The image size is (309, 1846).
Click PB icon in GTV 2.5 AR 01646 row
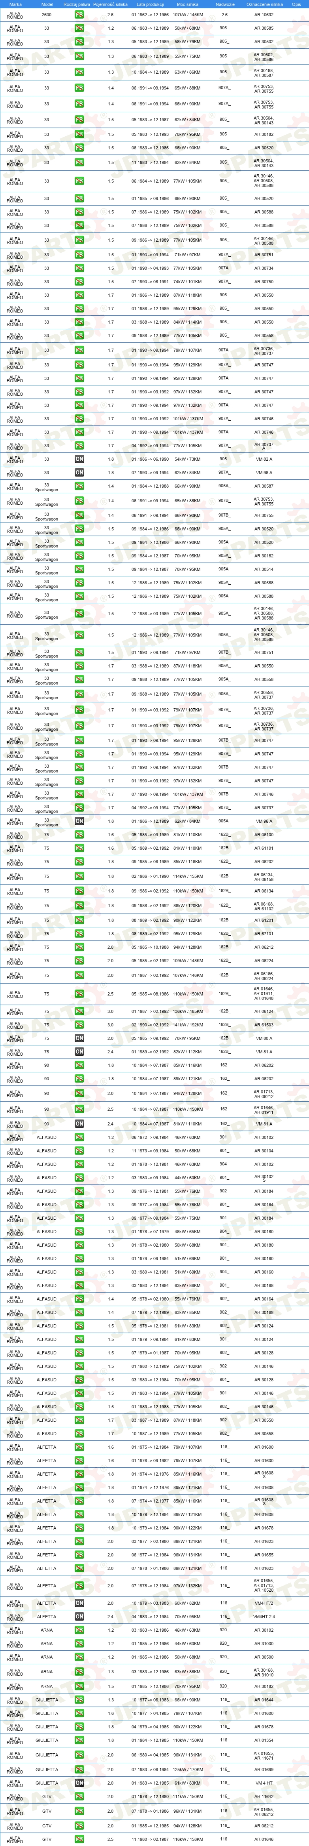[x=79, y=1840]
